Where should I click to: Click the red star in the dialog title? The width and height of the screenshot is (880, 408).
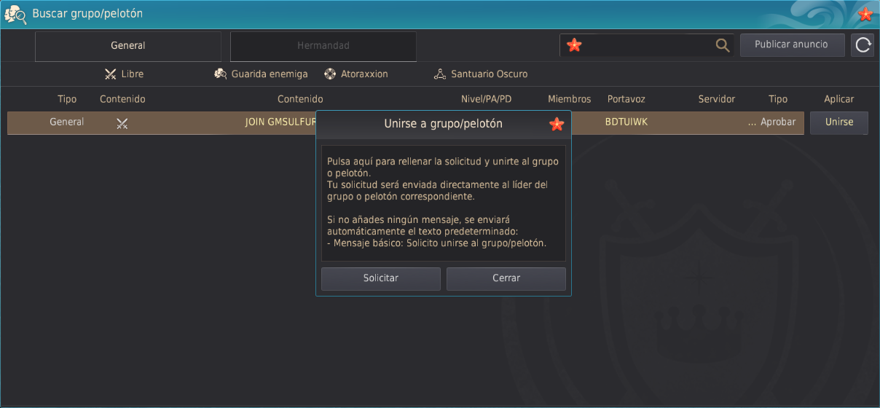click(x=557, y=124)
